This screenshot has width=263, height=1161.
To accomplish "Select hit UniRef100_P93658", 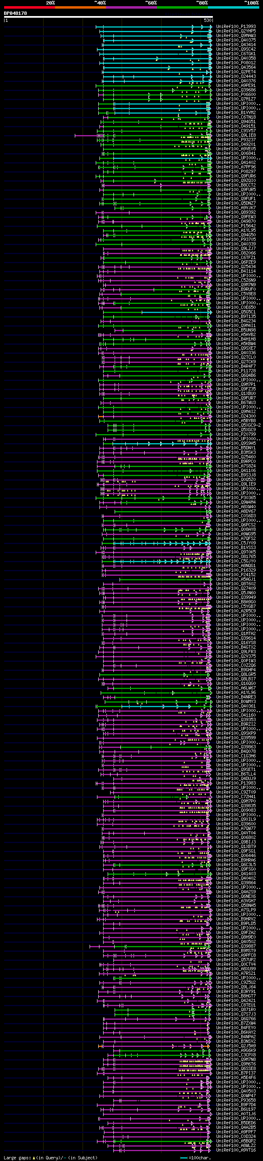I will [235, 1100].
